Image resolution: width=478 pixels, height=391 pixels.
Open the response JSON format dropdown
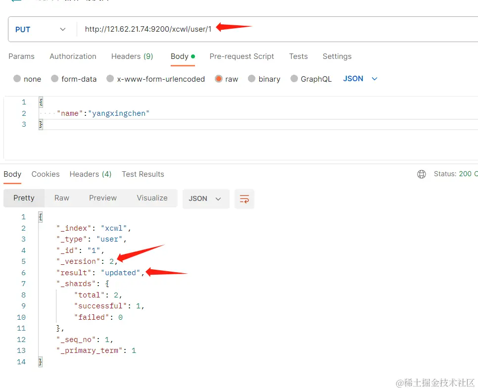click(206, 199)
